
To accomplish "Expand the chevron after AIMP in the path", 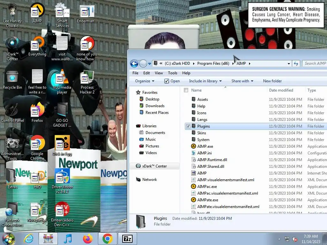I will pos(250,63).
